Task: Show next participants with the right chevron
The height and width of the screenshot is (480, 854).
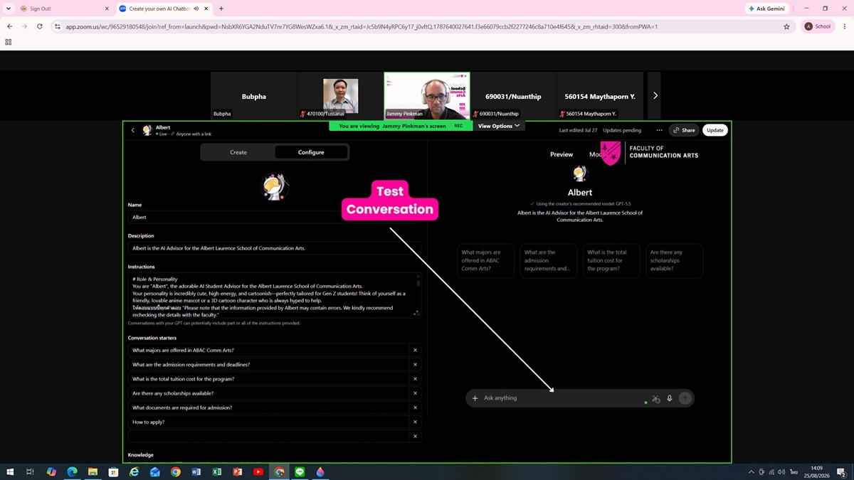Action: coord(655,95)
